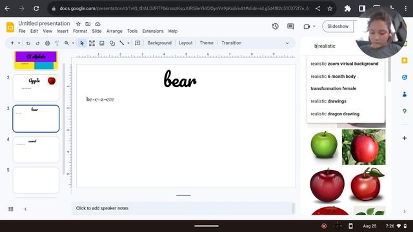Screen dimensions: 413x232
Task: Click the browser back arrow
Action: coord(7,8)
